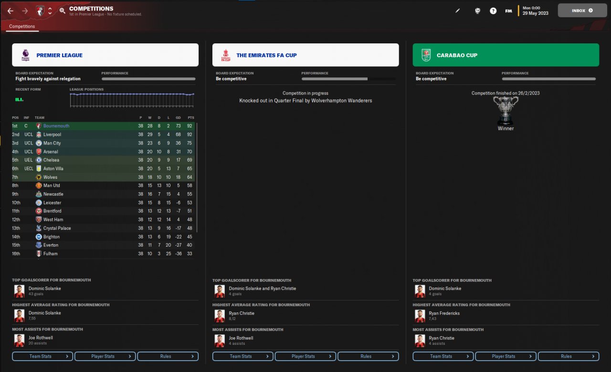The height and width of the screenshot is (372, 611).
Task: Click the Crystal Palace club badge
Action: click(39, 228)
